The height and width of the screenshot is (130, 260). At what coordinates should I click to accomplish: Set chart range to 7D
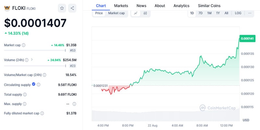[201, 13]
